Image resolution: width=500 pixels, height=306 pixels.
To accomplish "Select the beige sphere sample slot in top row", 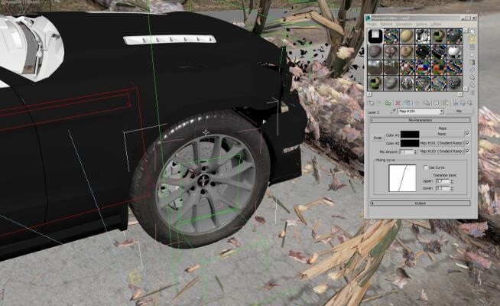I will point(407,36).
